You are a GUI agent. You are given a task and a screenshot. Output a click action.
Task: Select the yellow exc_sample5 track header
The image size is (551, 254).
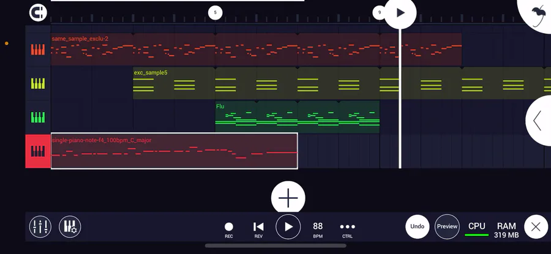pos(38,84)
